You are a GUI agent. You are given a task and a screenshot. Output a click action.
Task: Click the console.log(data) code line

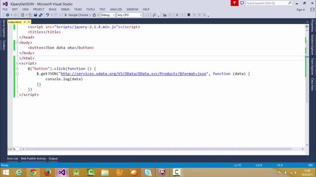(64, 79)
